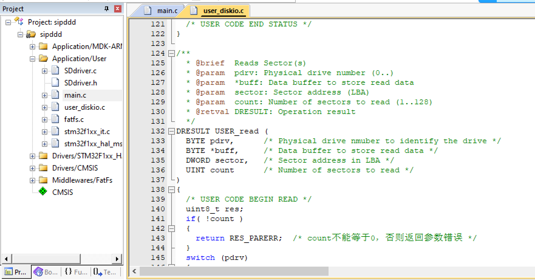Select user_diskio.c in the project tree
Image resolution: width=535 pixels, height=280 pixels.
pyautogui.click(x=85, y=107)
